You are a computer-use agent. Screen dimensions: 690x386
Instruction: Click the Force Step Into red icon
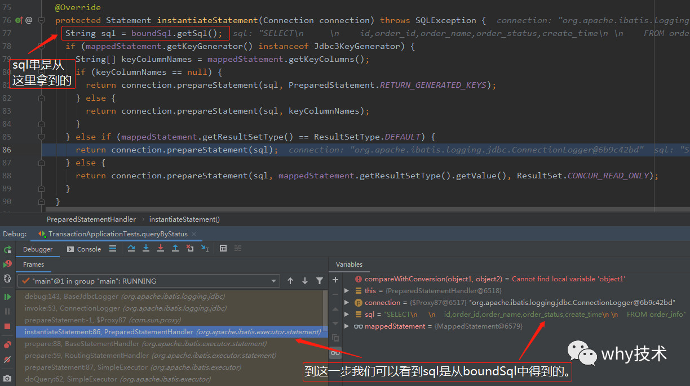[161, 248]
